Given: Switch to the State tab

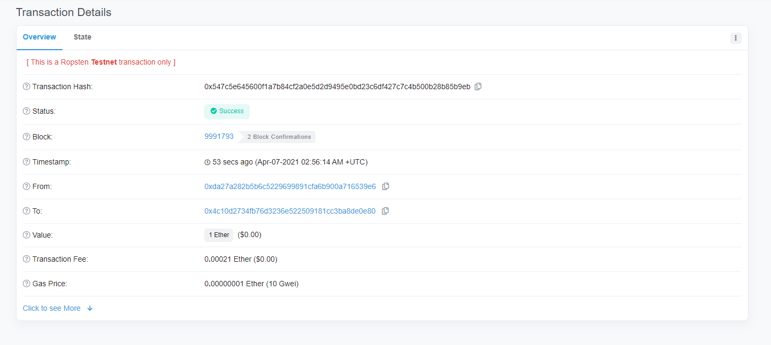Looking at the screenshot, I should pos(82,37).
